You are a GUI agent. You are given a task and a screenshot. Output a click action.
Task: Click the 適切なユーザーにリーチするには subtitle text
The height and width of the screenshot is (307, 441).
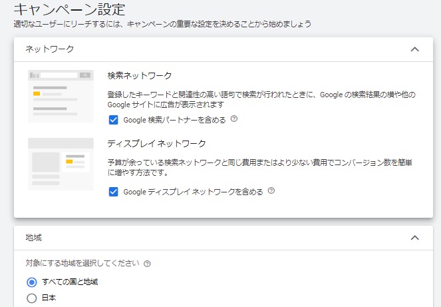[x=162, y=24]
